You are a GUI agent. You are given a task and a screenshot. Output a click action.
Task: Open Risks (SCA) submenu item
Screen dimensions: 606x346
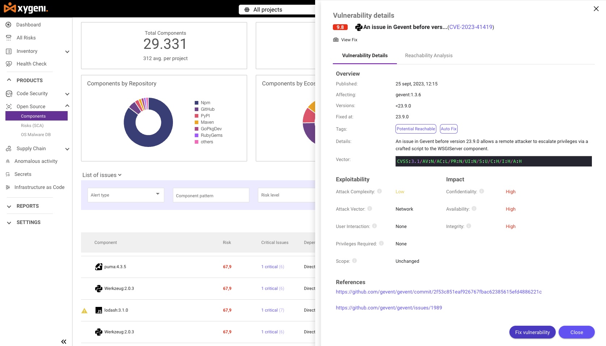click(x=32, y=126)
